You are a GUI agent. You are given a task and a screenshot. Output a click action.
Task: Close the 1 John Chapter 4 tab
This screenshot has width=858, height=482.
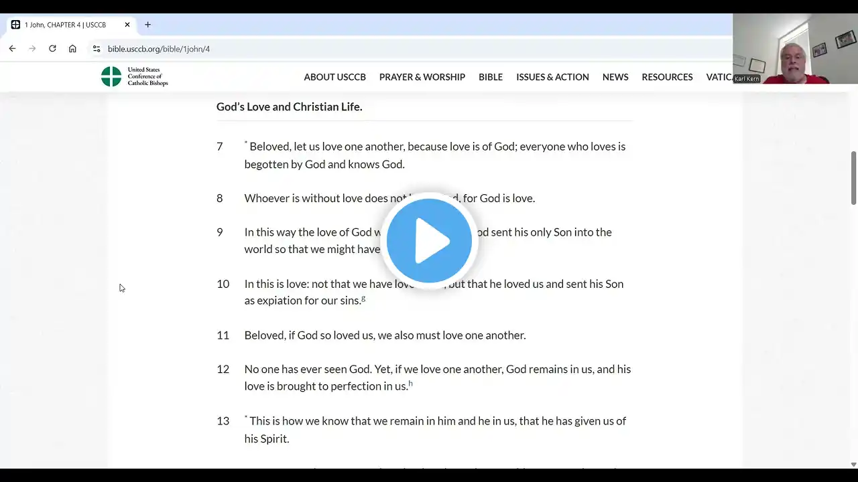click(x=127, y=25)
